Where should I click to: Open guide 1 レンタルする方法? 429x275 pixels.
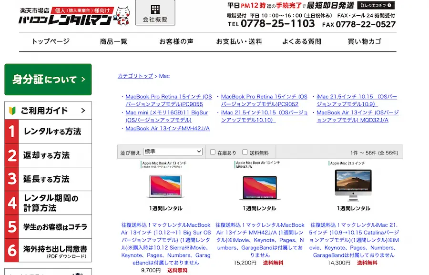pyautogui.click(x=48, y=132)
